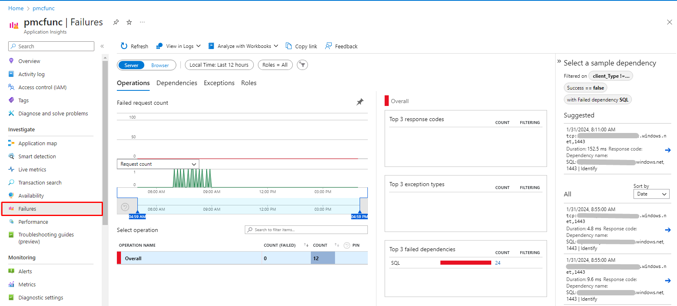677x306 pixels.
Task: Click the Availability icon
Action: tap(11, 196)
